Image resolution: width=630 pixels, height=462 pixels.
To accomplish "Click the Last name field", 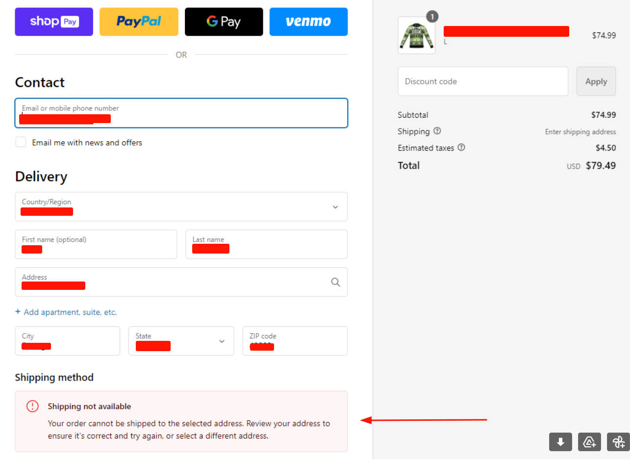I will tap(267, 244).
